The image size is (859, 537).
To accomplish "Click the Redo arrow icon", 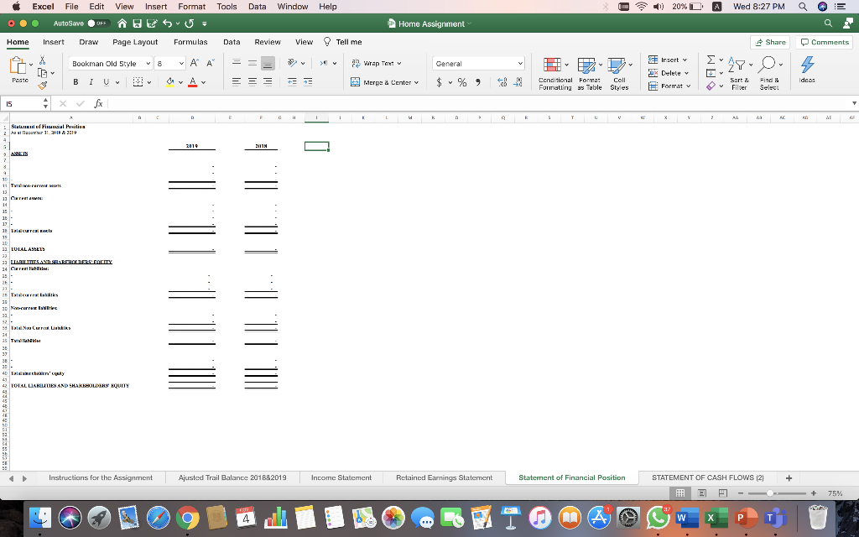I will (189, 23).
